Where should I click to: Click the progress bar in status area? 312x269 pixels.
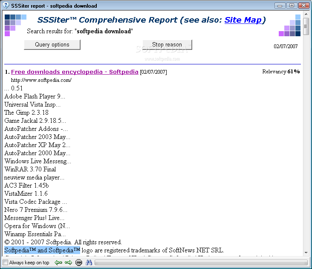pyautogui.click(x=201, y=263)
